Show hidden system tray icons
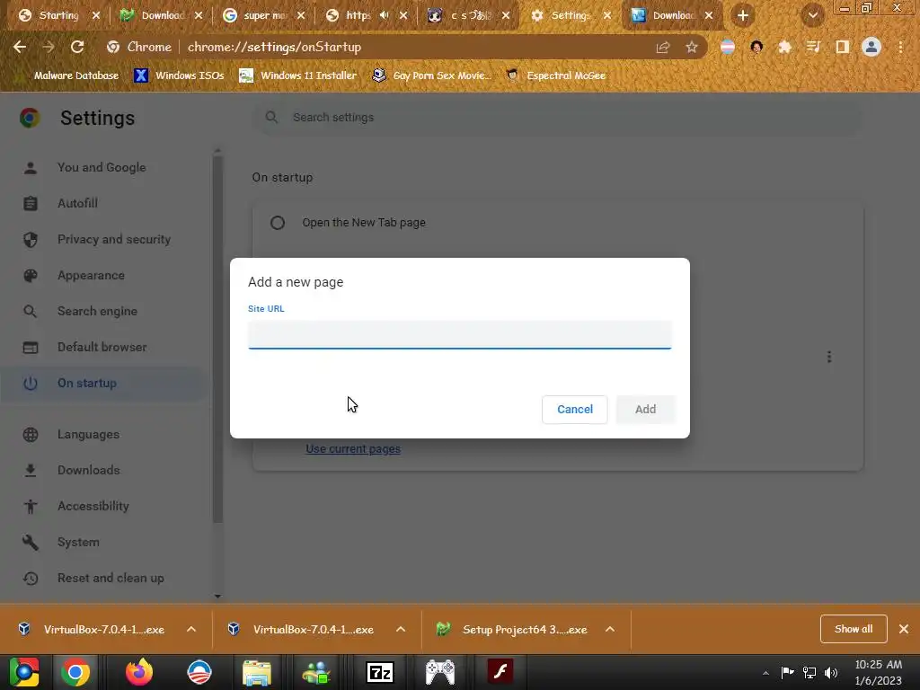 (x=765, y=673)
